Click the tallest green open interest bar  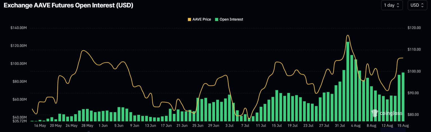348,81
